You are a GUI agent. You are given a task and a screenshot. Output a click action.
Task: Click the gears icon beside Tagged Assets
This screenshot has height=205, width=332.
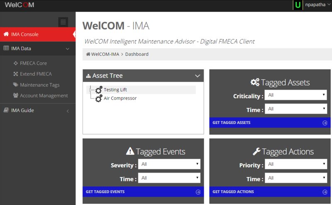[255, 82]
